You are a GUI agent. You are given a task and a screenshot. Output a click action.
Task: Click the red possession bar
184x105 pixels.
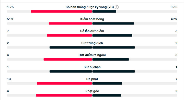click(70, 24)
